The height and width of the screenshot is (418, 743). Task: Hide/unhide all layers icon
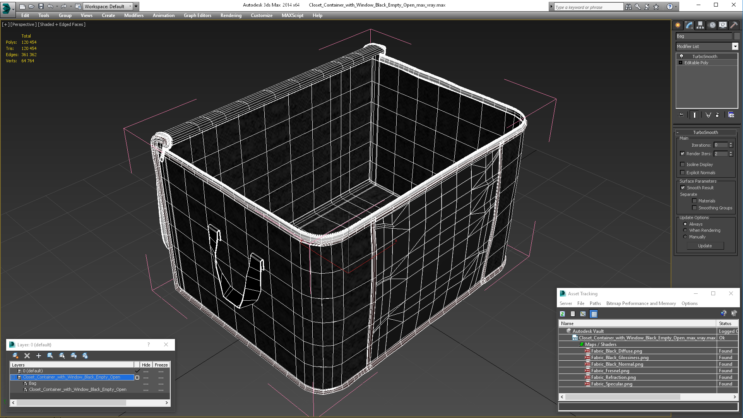tap(74, 356)
